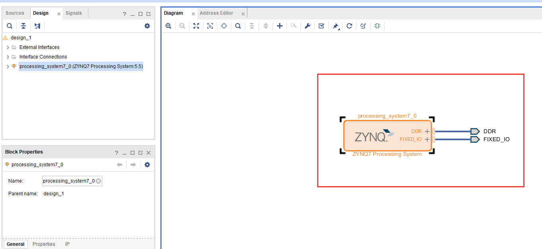The height and width of the screenshot is (249, 542).
Task: Expand processing_system7_0 tree node
Action: [x=8, y=66]
